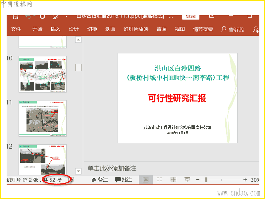This screenshot has width=265, height=199.
Task: Select slide 12 thumbnail
Action: coord(43,160)
